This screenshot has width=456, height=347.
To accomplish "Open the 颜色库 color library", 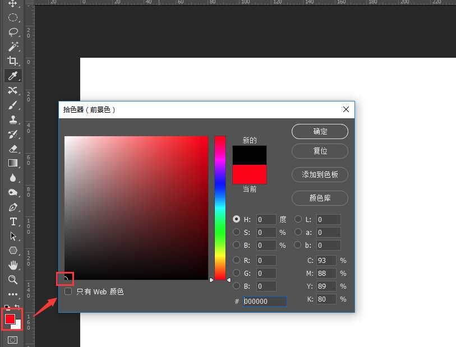I will 320,198.
